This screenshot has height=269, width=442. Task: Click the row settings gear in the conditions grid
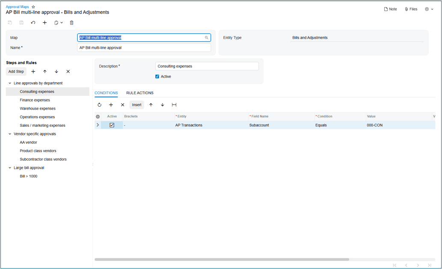click(98, 116)
